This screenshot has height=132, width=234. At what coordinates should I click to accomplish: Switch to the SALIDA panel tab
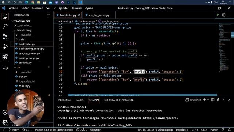pyautogui.click(x=80, y=100)
